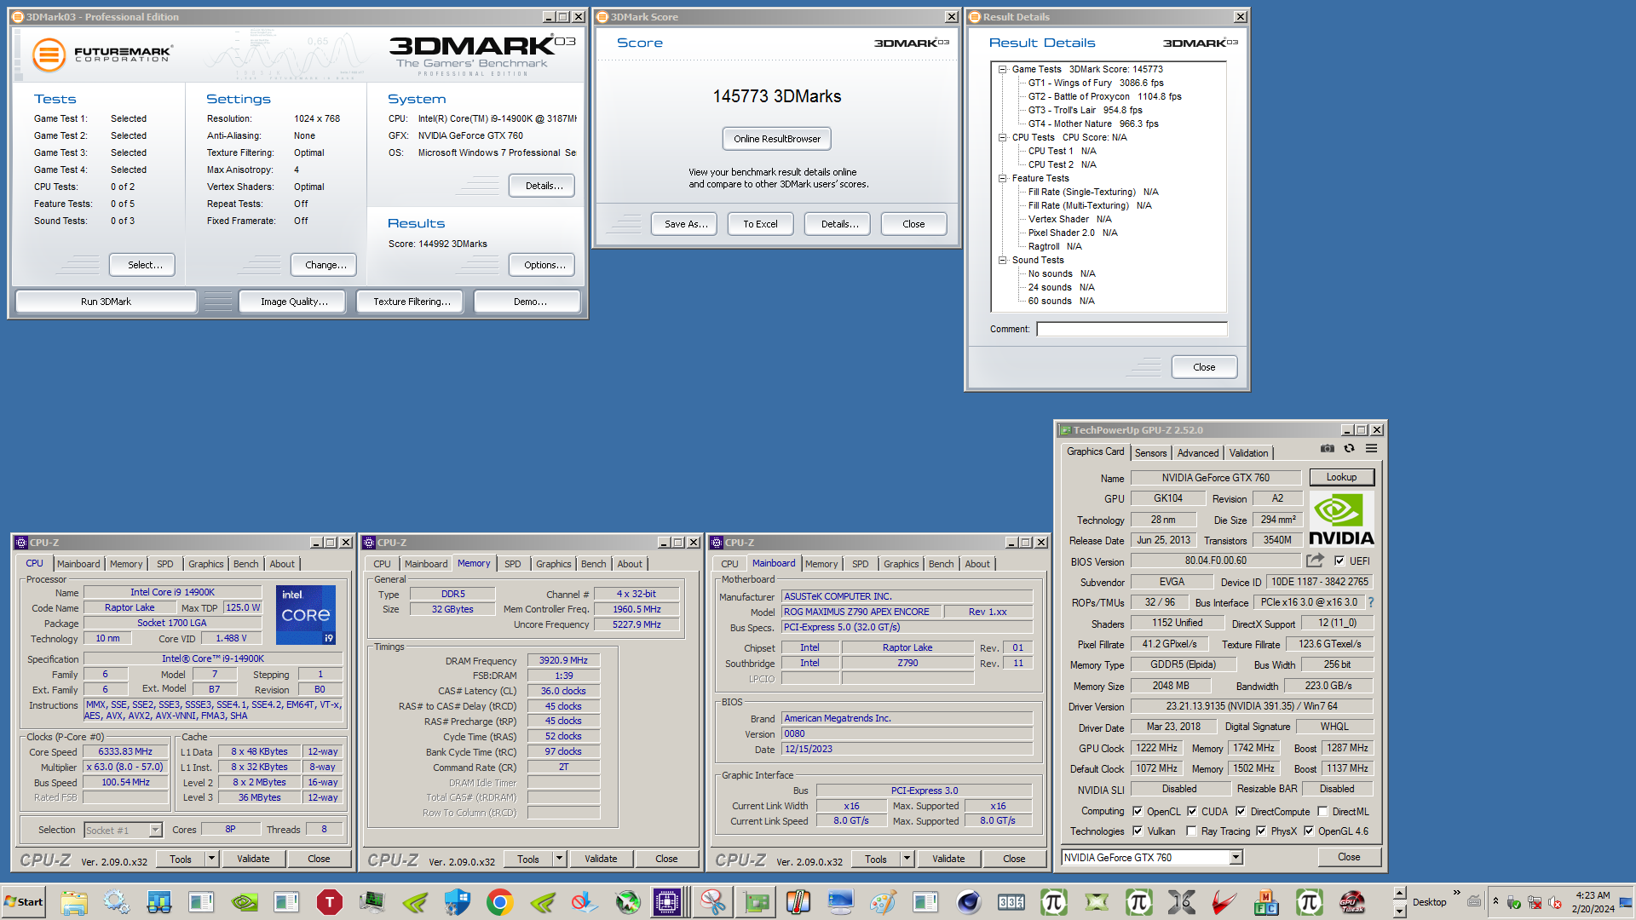Screen dimensions: 1636x920
Task: Take a GPU-Z screenshot with the camera icon
Action: point(1328,449)
